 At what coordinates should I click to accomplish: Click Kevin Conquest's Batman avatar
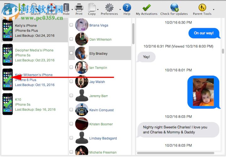(82, 109)
